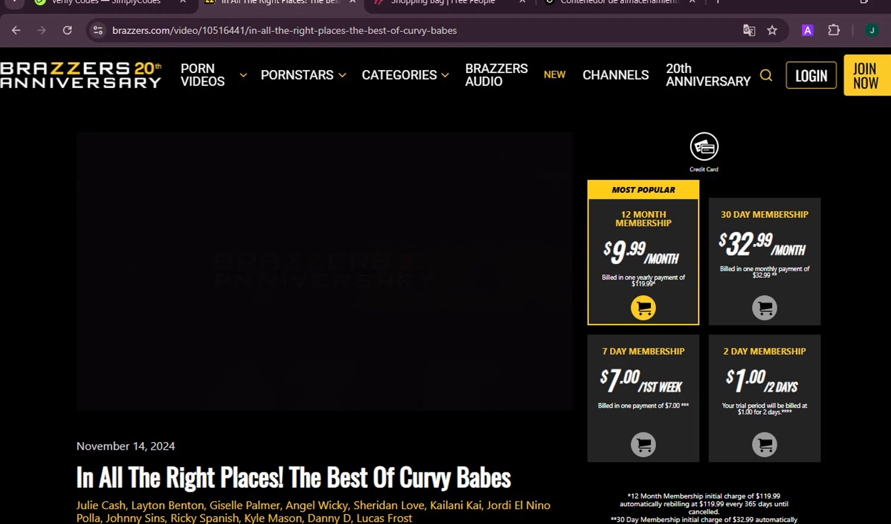Open Giselle Palmer performer link
The height and width of the screenshot is (524, 891).
tap(244, 505)
